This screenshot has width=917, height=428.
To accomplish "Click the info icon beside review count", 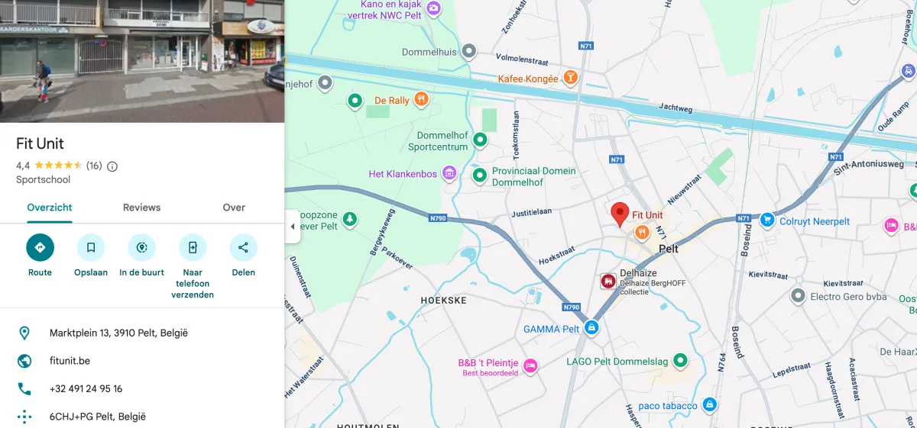I will [112, 166].
